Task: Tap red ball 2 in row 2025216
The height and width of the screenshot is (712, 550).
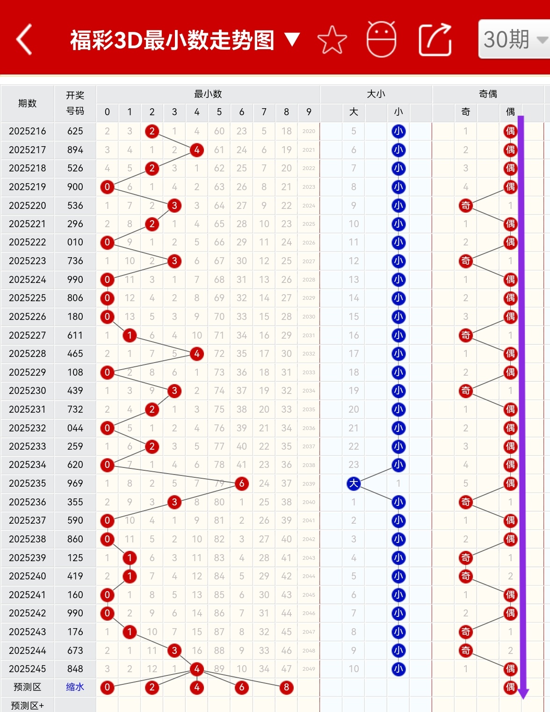Action: click(x=152, y=131)
